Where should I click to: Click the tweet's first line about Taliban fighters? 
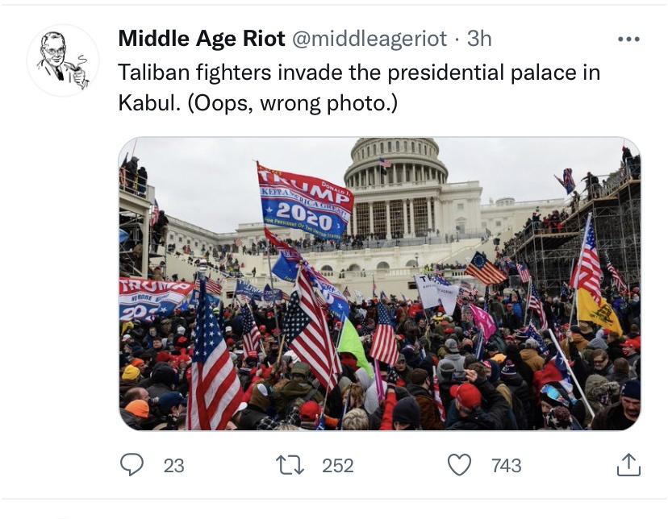tap(359, 72)
